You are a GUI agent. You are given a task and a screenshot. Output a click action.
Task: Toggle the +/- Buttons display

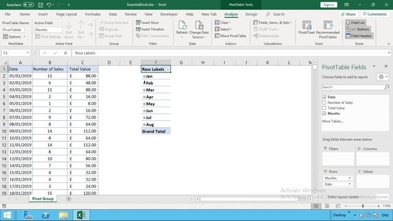[357, 29]
